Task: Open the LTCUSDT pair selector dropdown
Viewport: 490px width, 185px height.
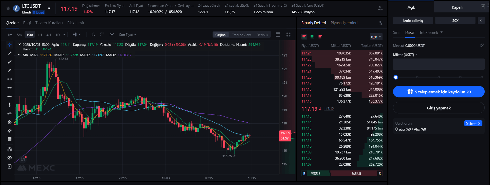Action: point(49,8)
